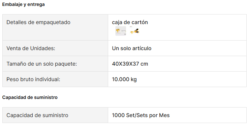The image size is (249, 125).
Task: Select the 'Venta de Unidades:' label
Action: pyautogui.click(x=31, y=48)
